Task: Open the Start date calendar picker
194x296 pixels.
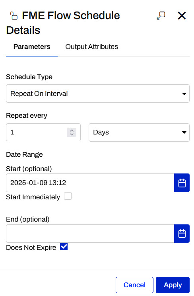Action: (182, 183)
